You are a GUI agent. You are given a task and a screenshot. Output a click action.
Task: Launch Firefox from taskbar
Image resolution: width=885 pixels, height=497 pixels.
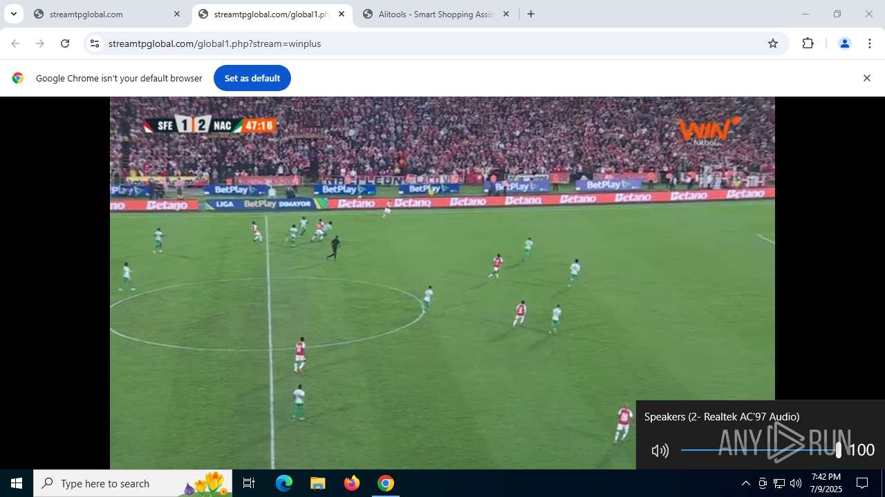click(352, 483)
